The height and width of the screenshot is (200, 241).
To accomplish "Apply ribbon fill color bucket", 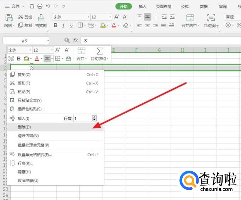I will pos(103,25).
